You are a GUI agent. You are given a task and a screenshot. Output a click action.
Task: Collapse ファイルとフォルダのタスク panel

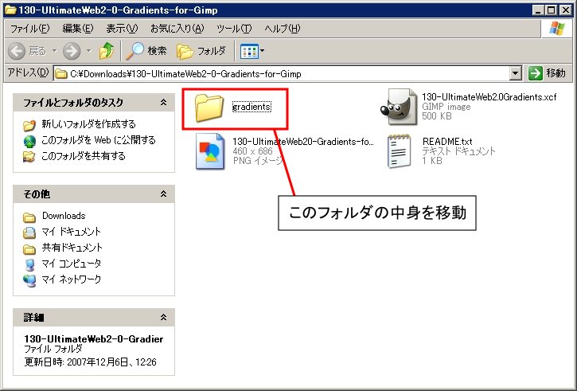(x=163, y=103)
